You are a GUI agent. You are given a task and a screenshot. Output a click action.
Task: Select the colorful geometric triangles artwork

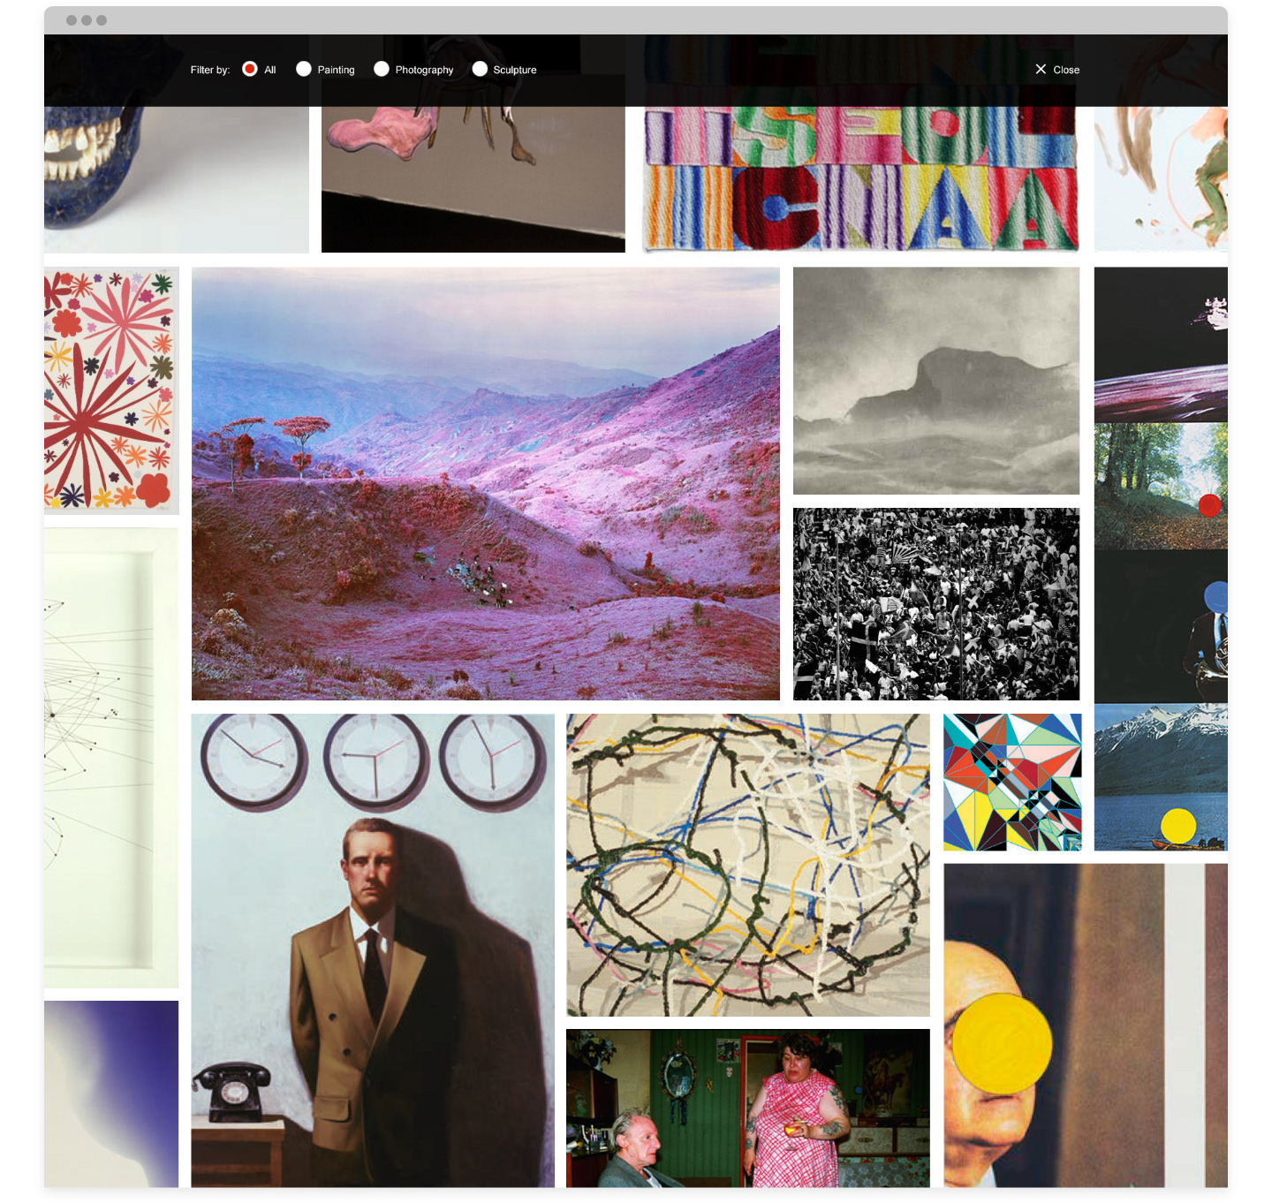(x=1012, y=783)
